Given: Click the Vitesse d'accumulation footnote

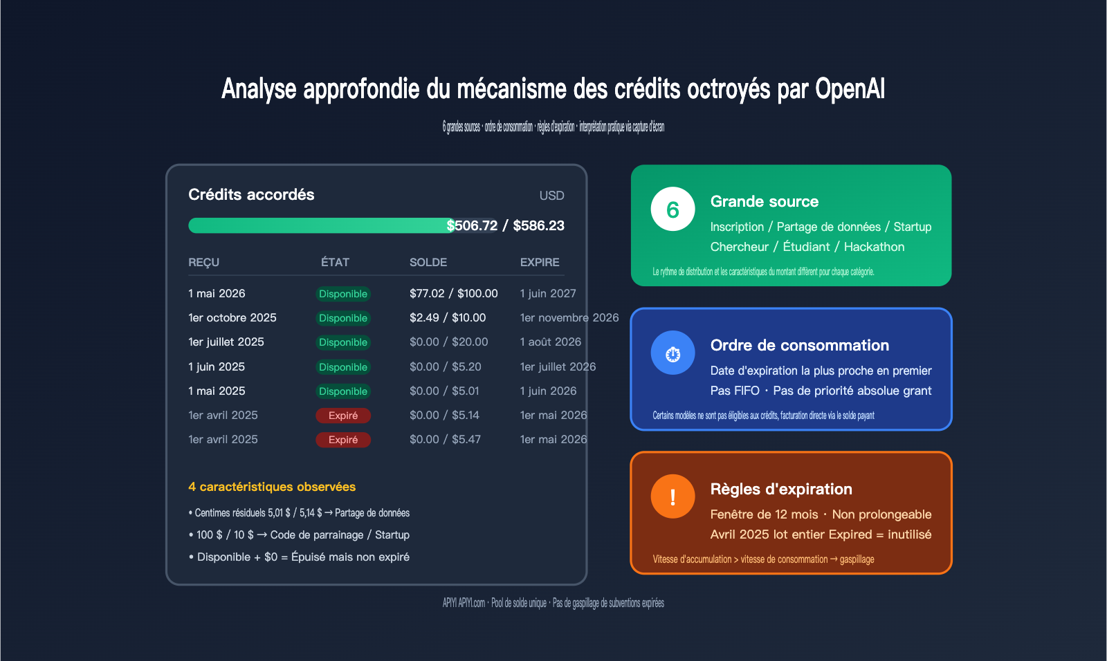Looking at the screenshot, I should pyautogui.click(x=763, y=559).
